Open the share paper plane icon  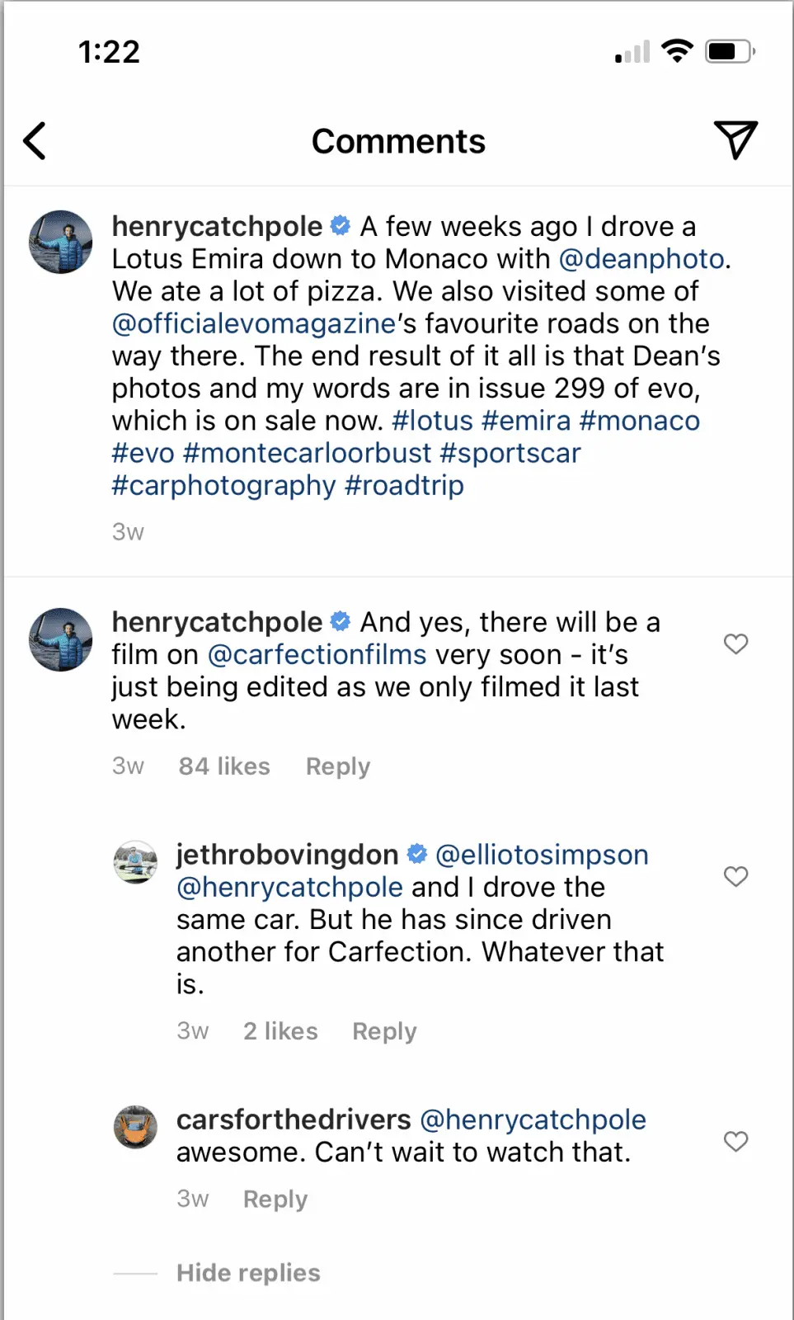coord(735,139)
